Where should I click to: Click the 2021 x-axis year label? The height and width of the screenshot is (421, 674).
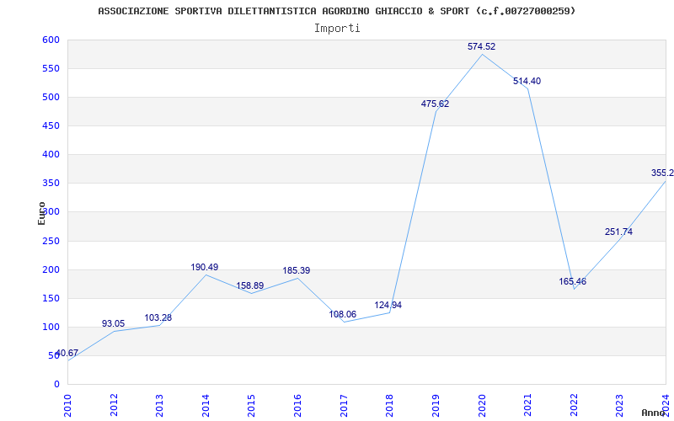coord(527,405)
